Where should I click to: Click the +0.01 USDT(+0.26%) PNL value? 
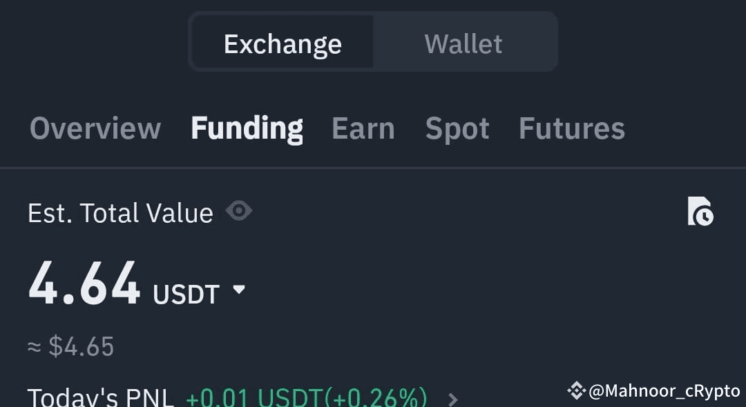point(306,398)
